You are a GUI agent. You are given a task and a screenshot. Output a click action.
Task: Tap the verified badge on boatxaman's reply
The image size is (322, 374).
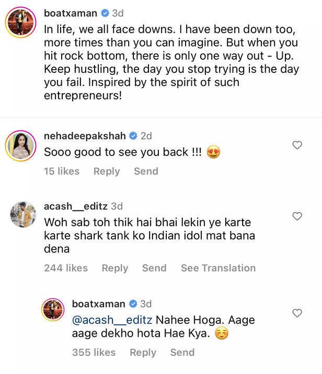(x=133, y=304)
